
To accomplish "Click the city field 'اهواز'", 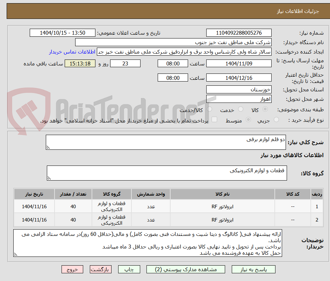I will point(239,99).
